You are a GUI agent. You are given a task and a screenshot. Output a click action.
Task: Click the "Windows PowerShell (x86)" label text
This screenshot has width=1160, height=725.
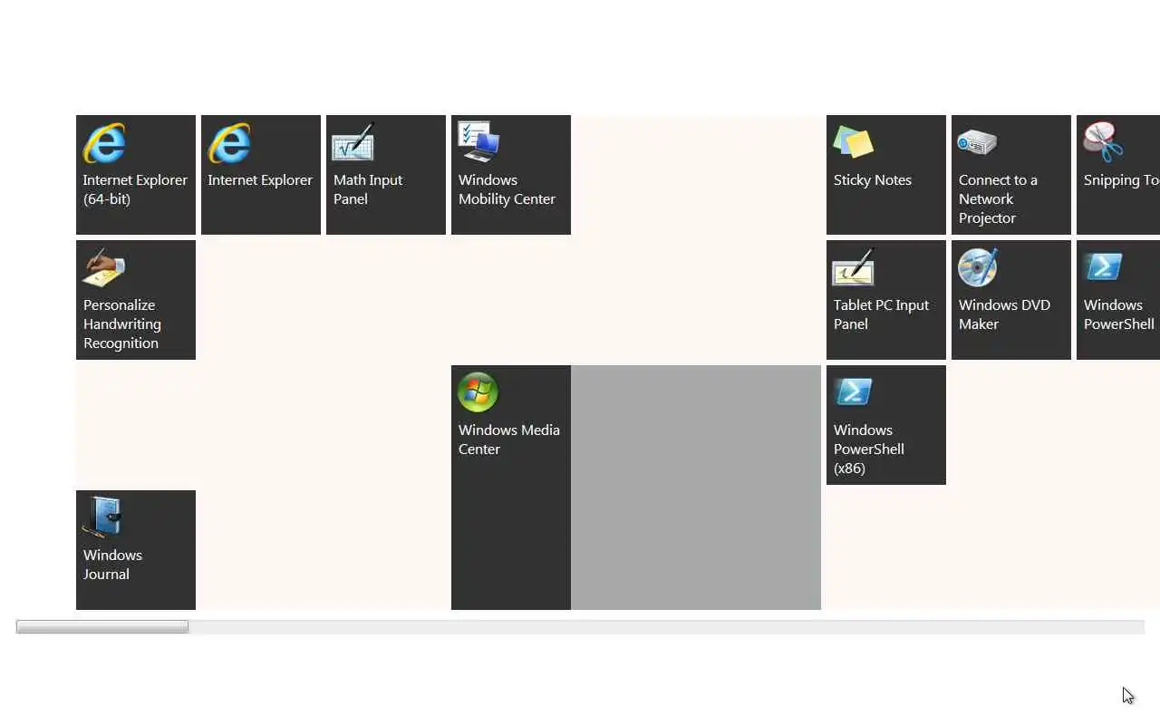(868, 449)
